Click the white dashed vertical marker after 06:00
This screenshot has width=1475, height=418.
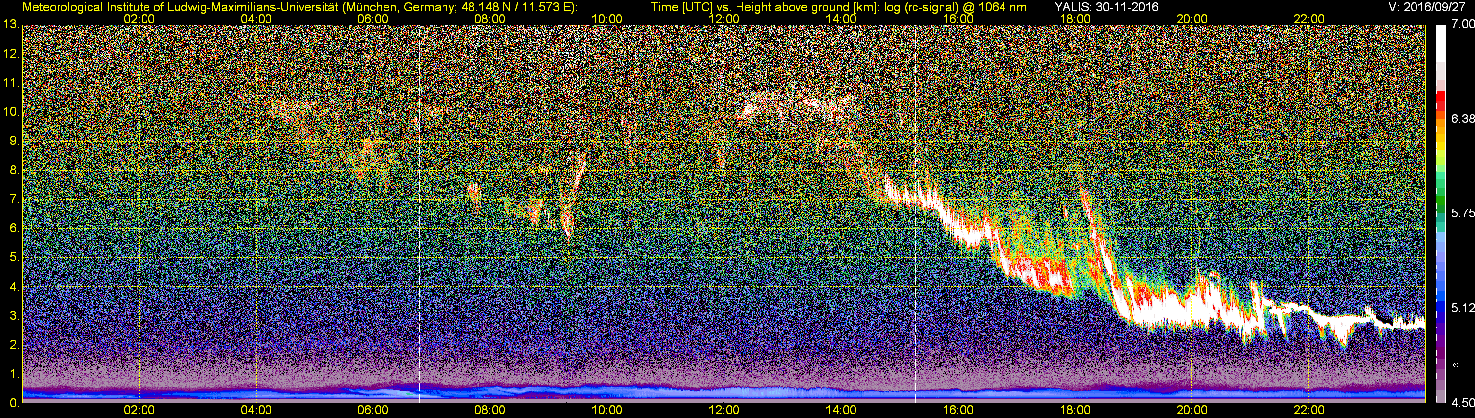coord(420,213)
